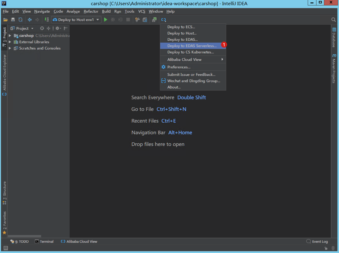Open Preferences... from the menu
This screenshot has width=339, height=253.
click(193, 67)
